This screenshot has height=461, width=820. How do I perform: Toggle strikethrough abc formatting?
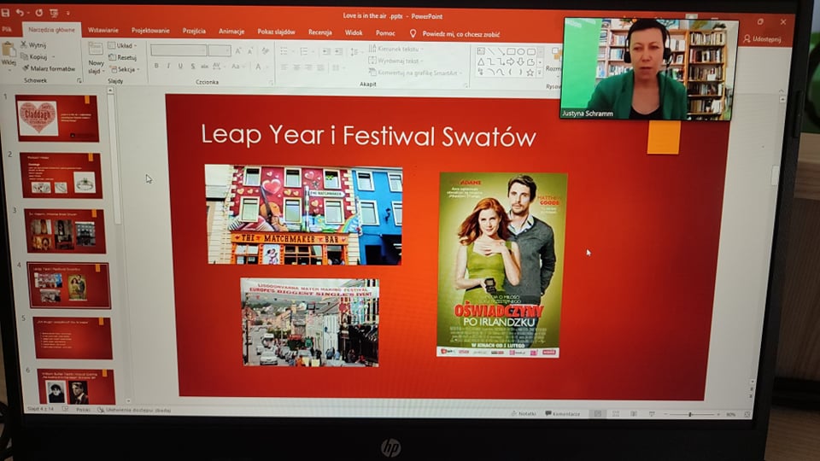click(204, 67)
